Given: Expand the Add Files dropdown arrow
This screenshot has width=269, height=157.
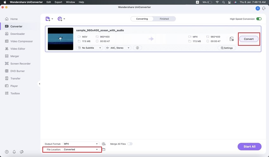Looking at the screenshot, I should tap(52, 19).
